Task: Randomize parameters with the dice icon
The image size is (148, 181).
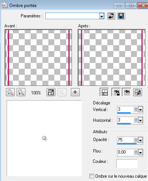Action: coord(138,92)
